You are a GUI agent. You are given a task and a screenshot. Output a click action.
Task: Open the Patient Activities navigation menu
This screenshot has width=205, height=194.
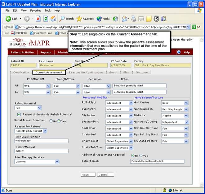[22, 52]
